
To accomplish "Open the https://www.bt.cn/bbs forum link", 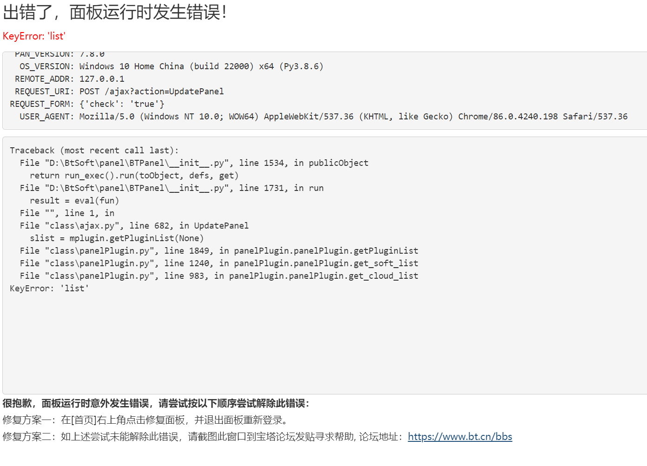I will click(x=460, y=437).
